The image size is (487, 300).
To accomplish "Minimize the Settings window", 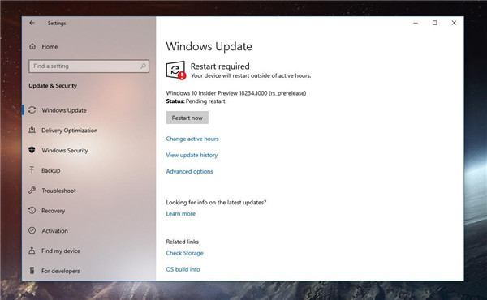I will click(x=416, y=23).
